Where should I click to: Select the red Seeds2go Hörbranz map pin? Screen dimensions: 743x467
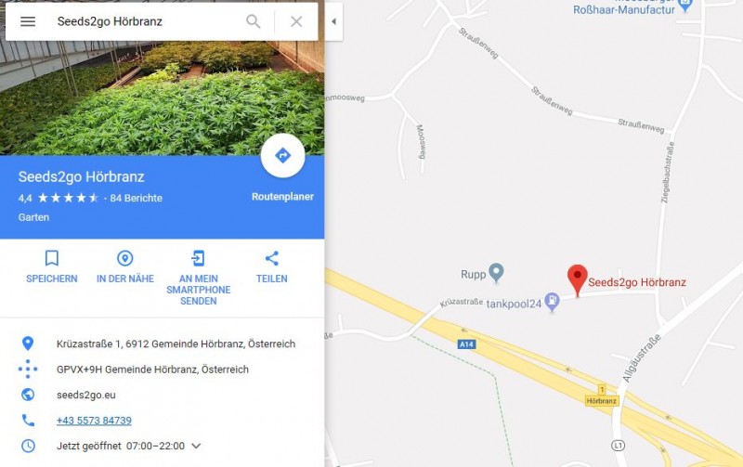pos(577,280)
